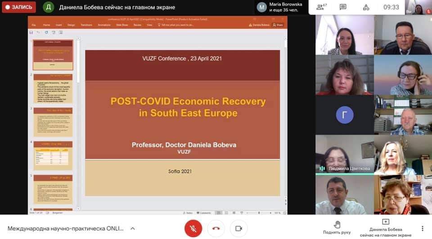Click the red ЗАПИСЬ recording indicator
This screenshot has height=239, width=432.
(19, 7)
